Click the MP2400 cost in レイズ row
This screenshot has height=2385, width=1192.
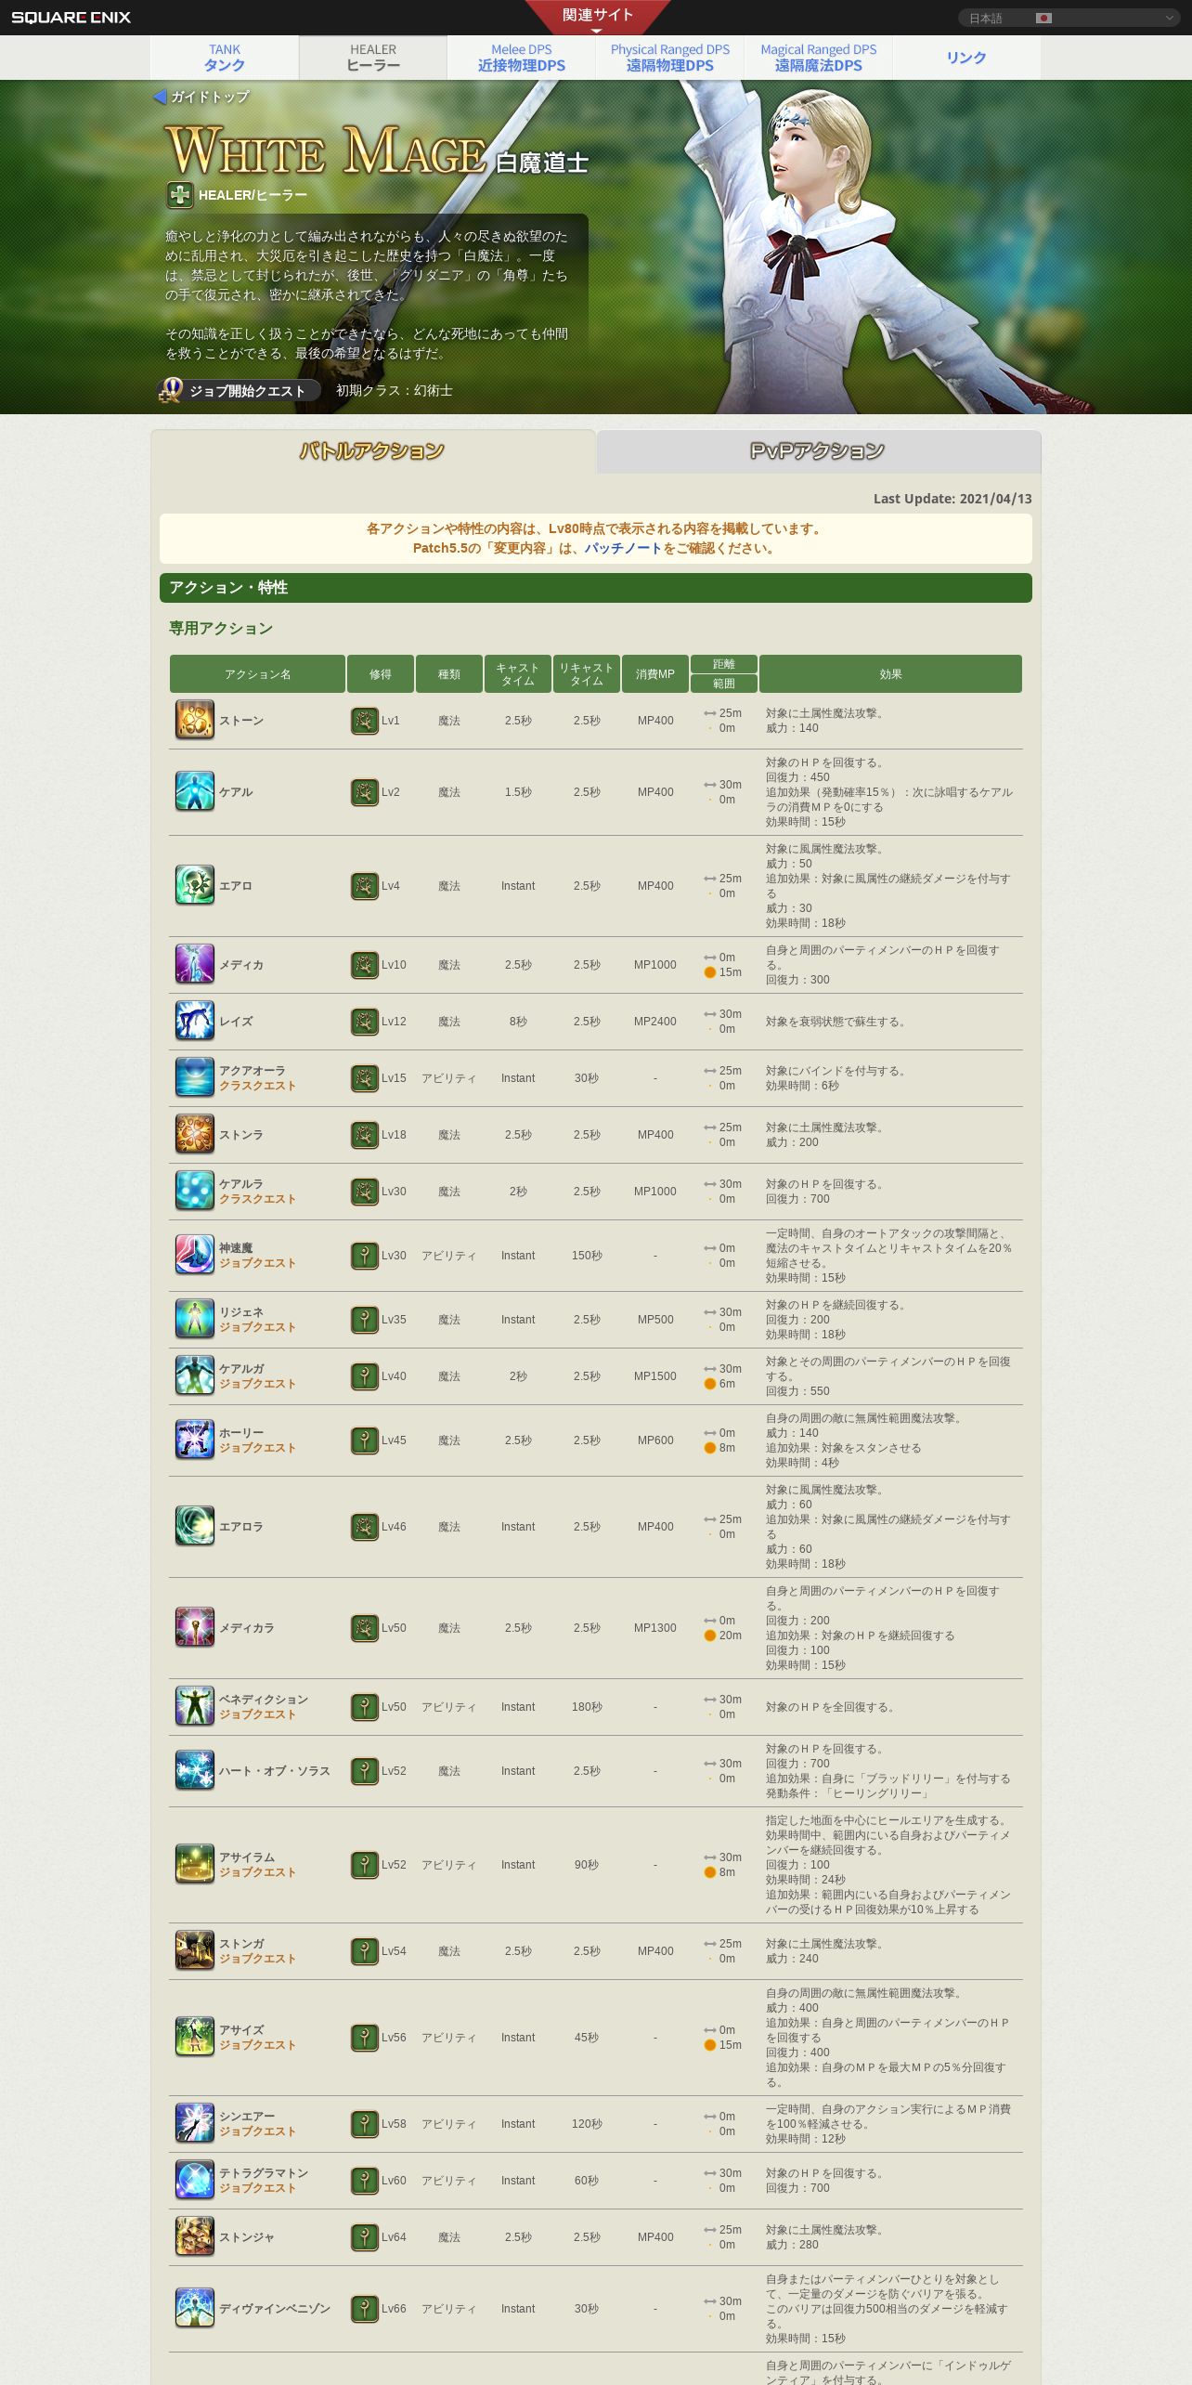point(655,1022)
